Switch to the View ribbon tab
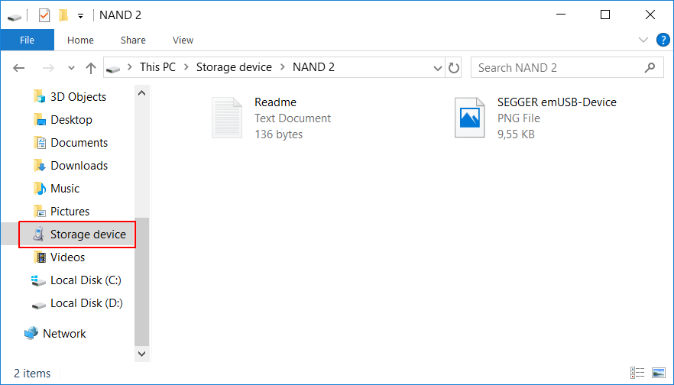The image size is (674, 385). click(183, 40)
